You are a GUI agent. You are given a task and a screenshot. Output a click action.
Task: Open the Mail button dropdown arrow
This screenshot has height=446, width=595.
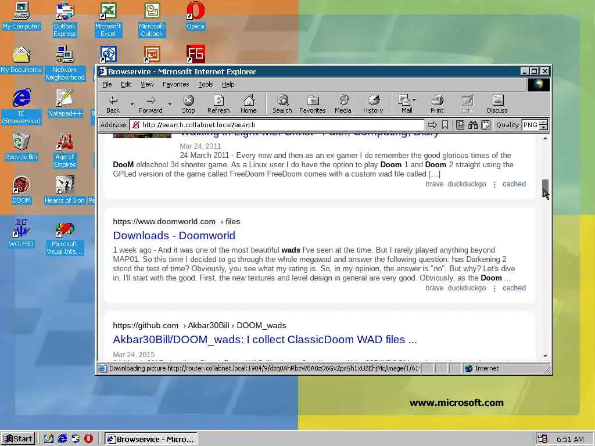tap(414, 100)
